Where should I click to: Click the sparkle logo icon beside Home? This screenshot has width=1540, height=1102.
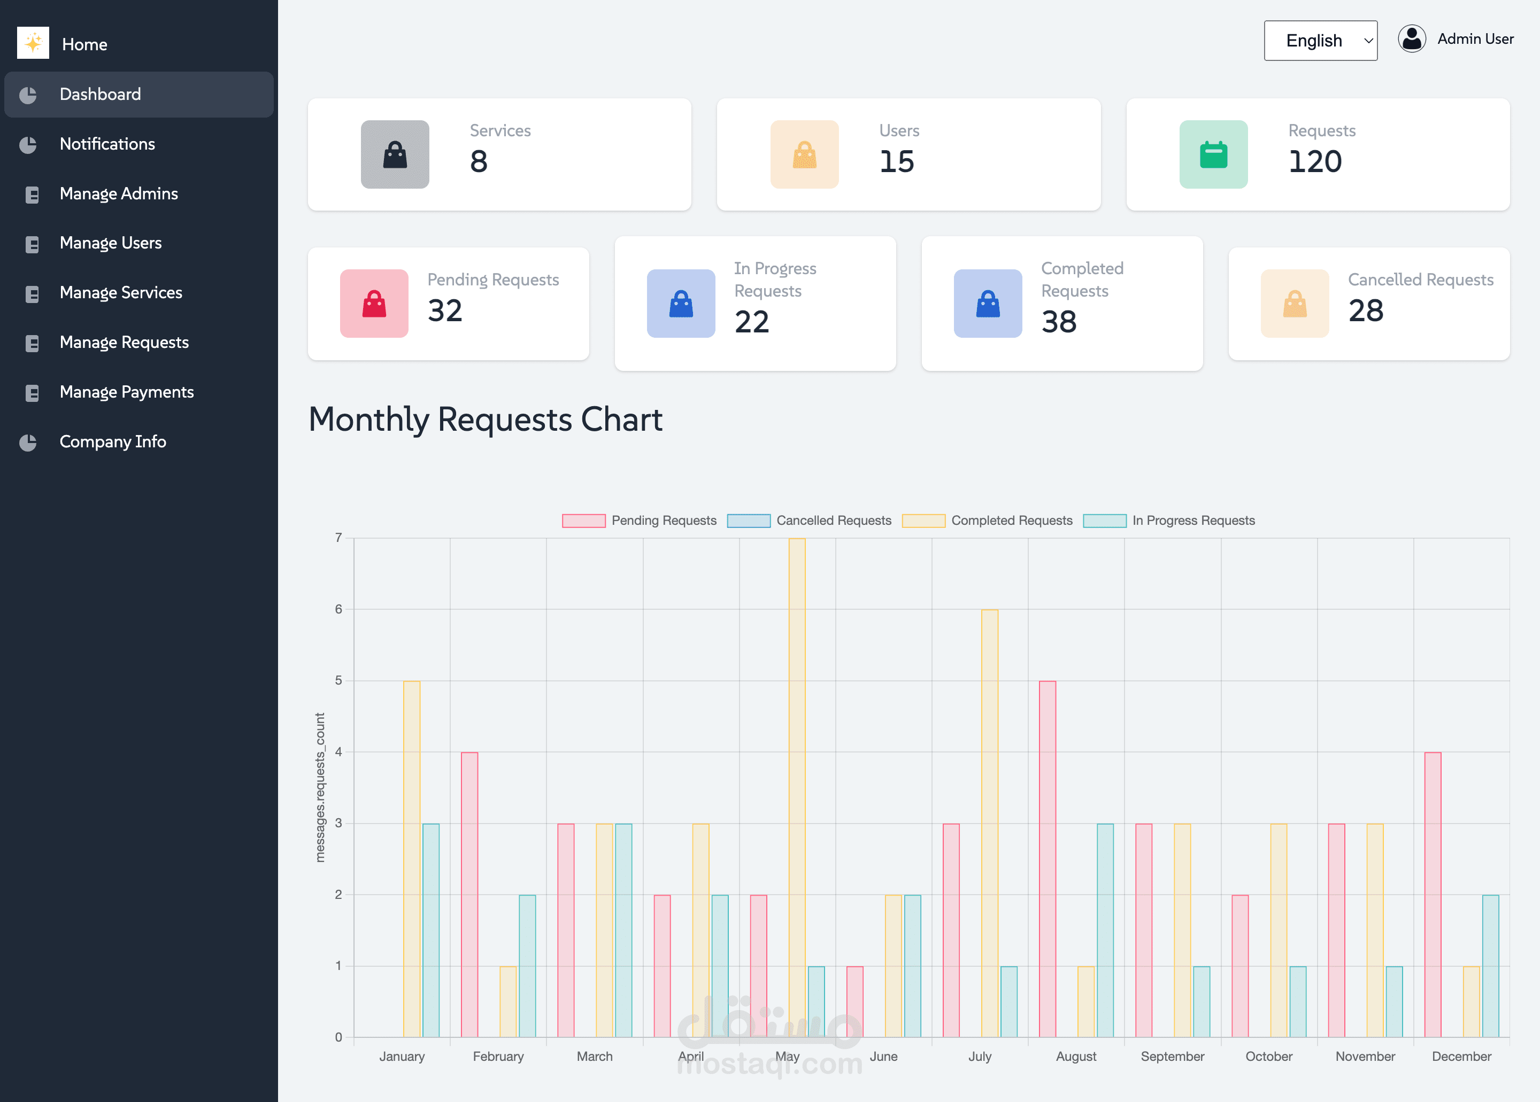click(x=33, y=43)
